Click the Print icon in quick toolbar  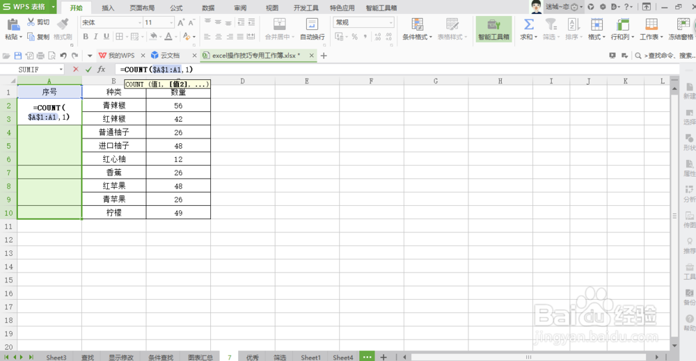coord(40,56)
